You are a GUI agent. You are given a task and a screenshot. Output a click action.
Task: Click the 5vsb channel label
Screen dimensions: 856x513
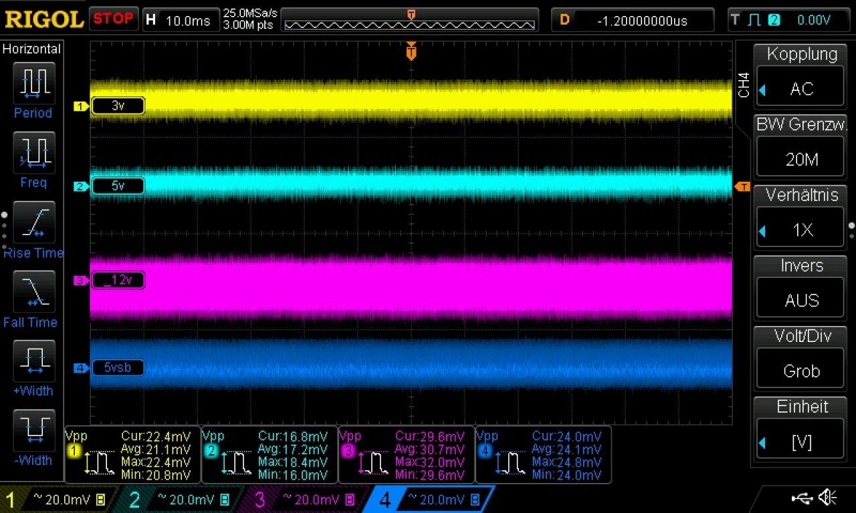118,368
